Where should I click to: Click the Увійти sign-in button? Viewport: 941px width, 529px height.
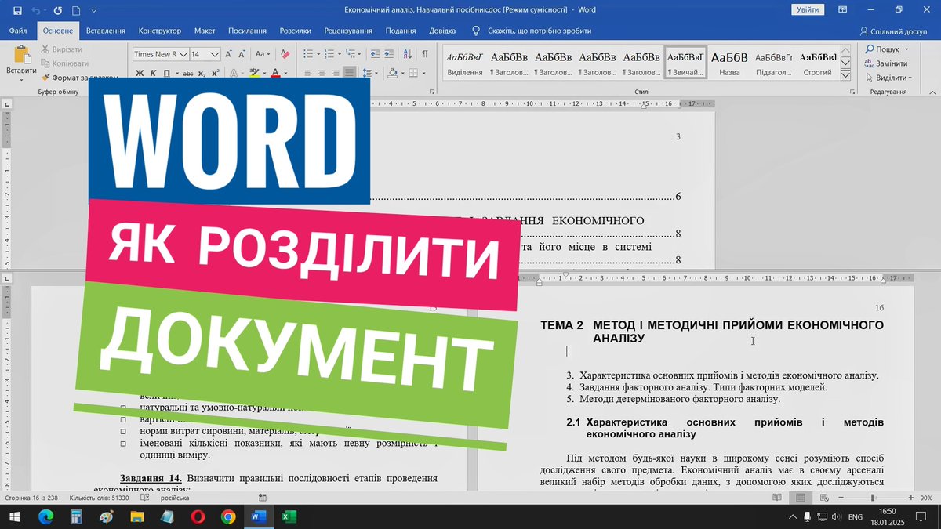click(808, 9)
